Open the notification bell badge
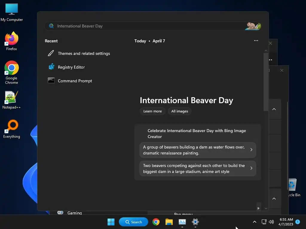This screenshot has width=306, height=229. coord(298,222)
